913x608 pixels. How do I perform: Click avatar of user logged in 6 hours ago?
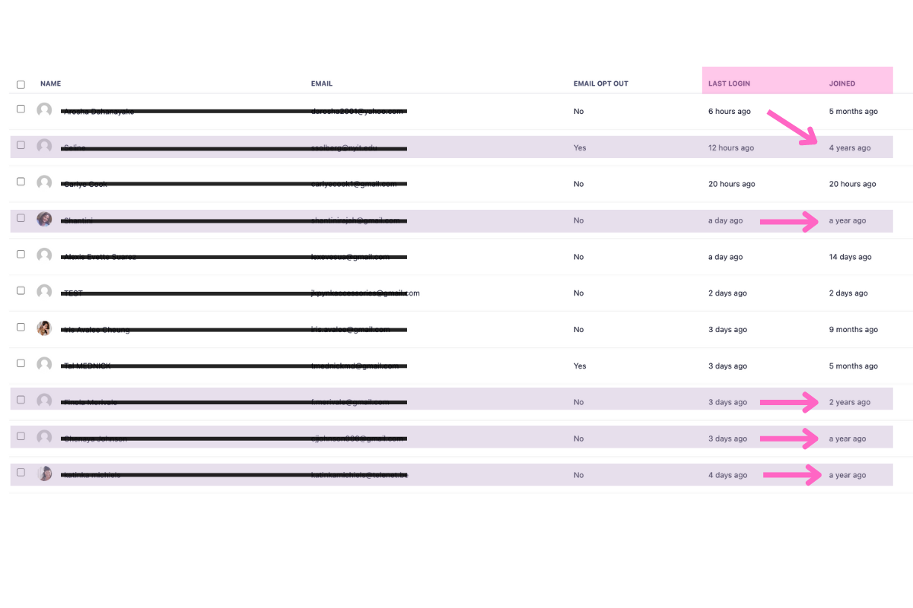44,110
